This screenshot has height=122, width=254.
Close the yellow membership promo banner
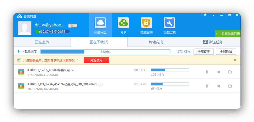(235, 60)
